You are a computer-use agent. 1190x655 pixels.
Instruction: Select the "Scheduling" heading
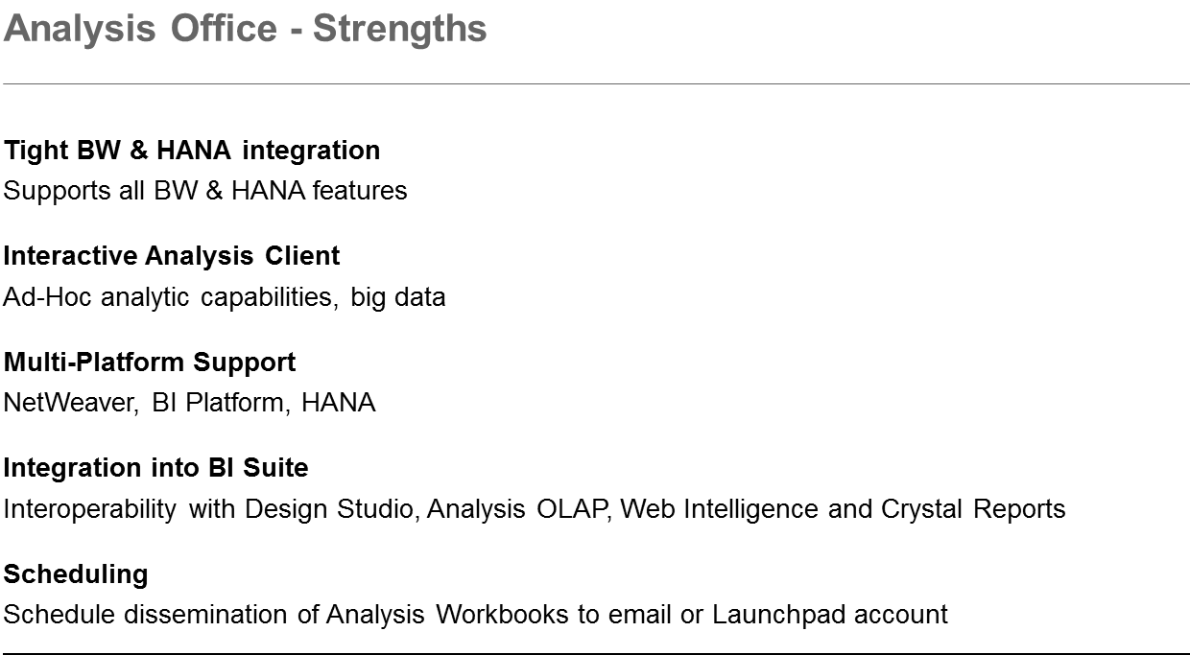pos(76,574)
